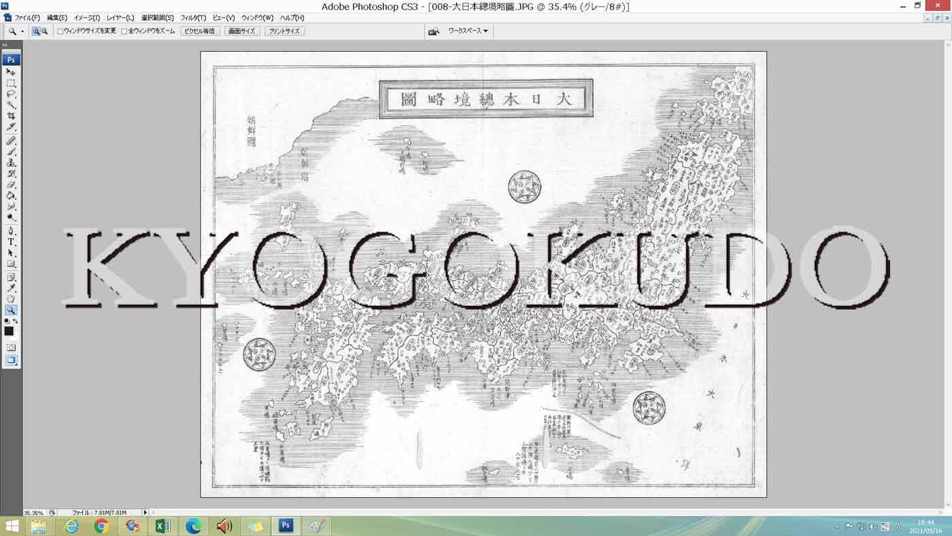
Task: Swap foreground and background colors
Action: pos(15,321)
